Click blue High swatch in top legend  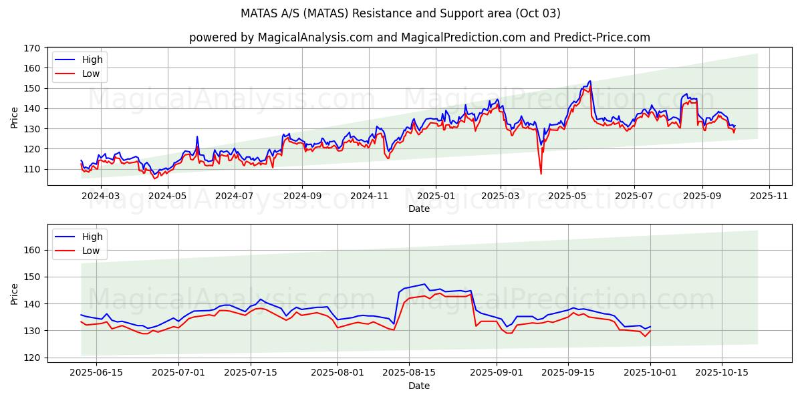[66, 60]
